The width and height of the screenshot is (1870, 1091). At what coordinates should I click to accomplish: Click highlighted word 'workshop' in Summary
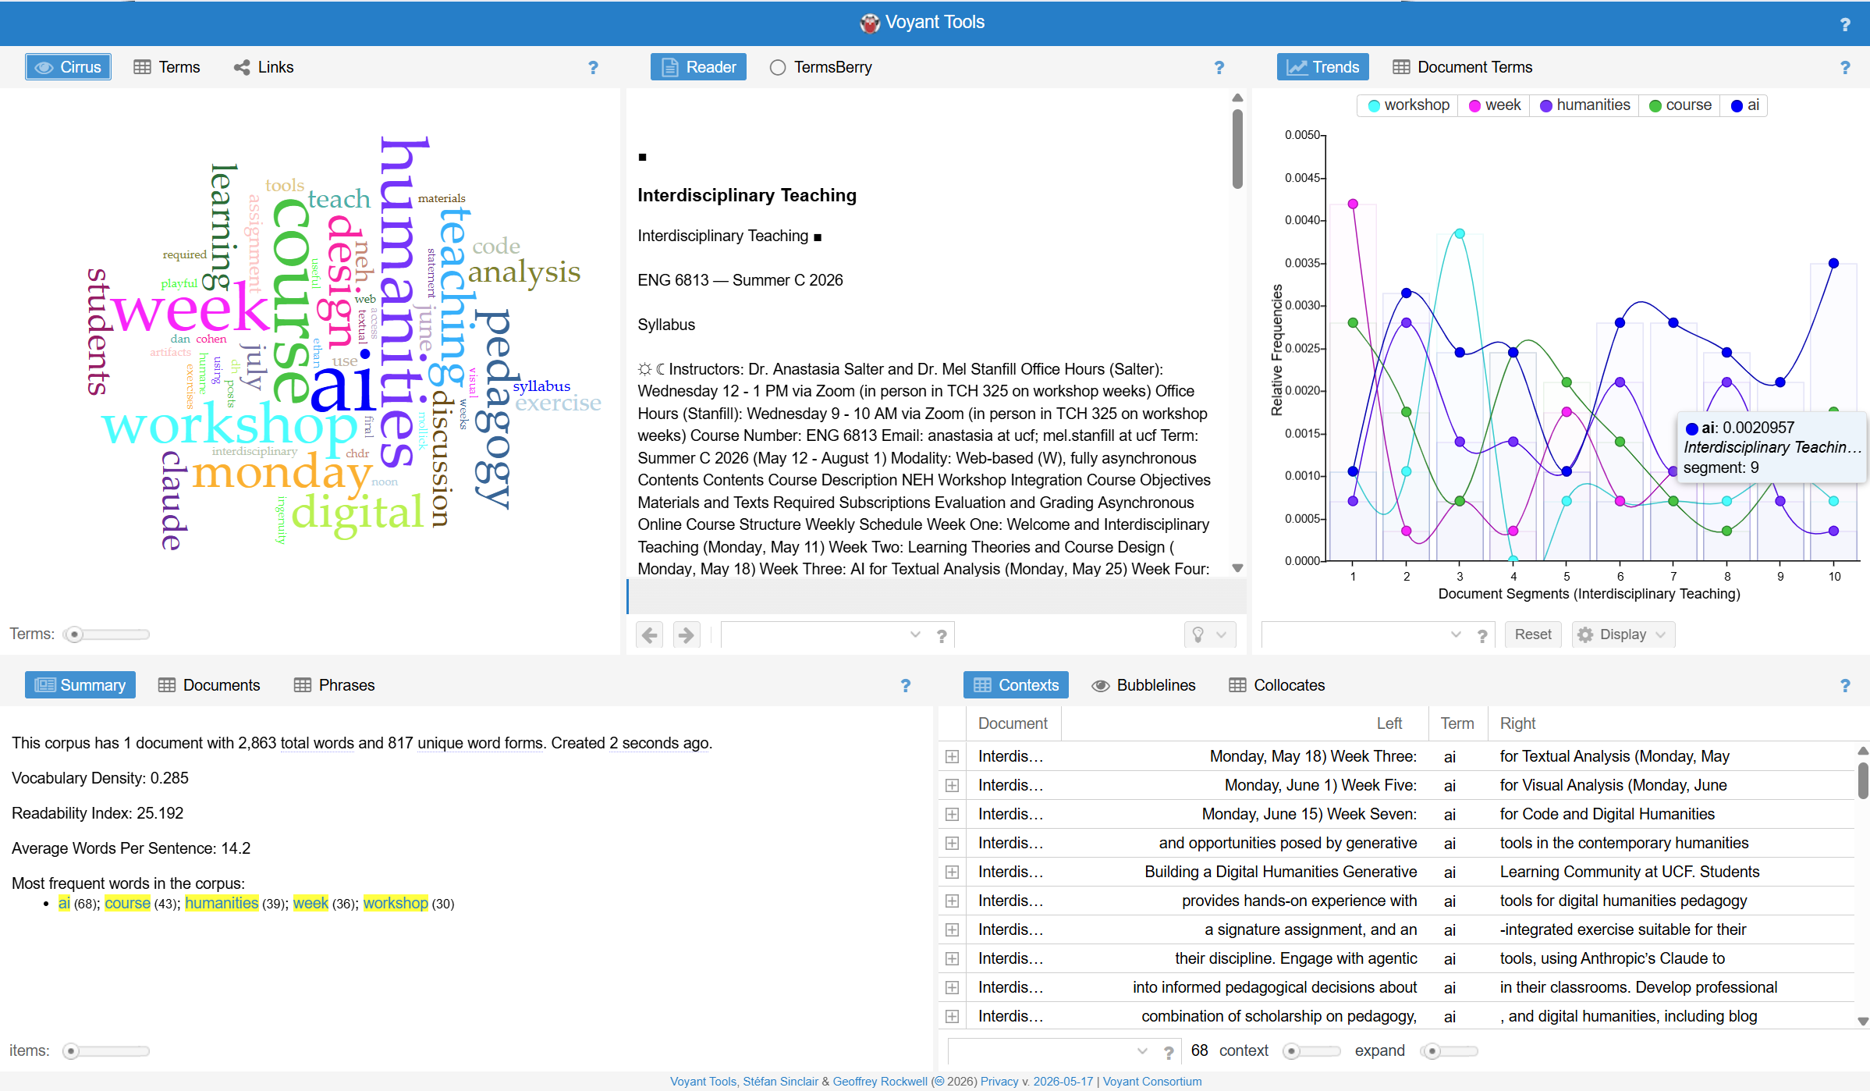point(396,904)
